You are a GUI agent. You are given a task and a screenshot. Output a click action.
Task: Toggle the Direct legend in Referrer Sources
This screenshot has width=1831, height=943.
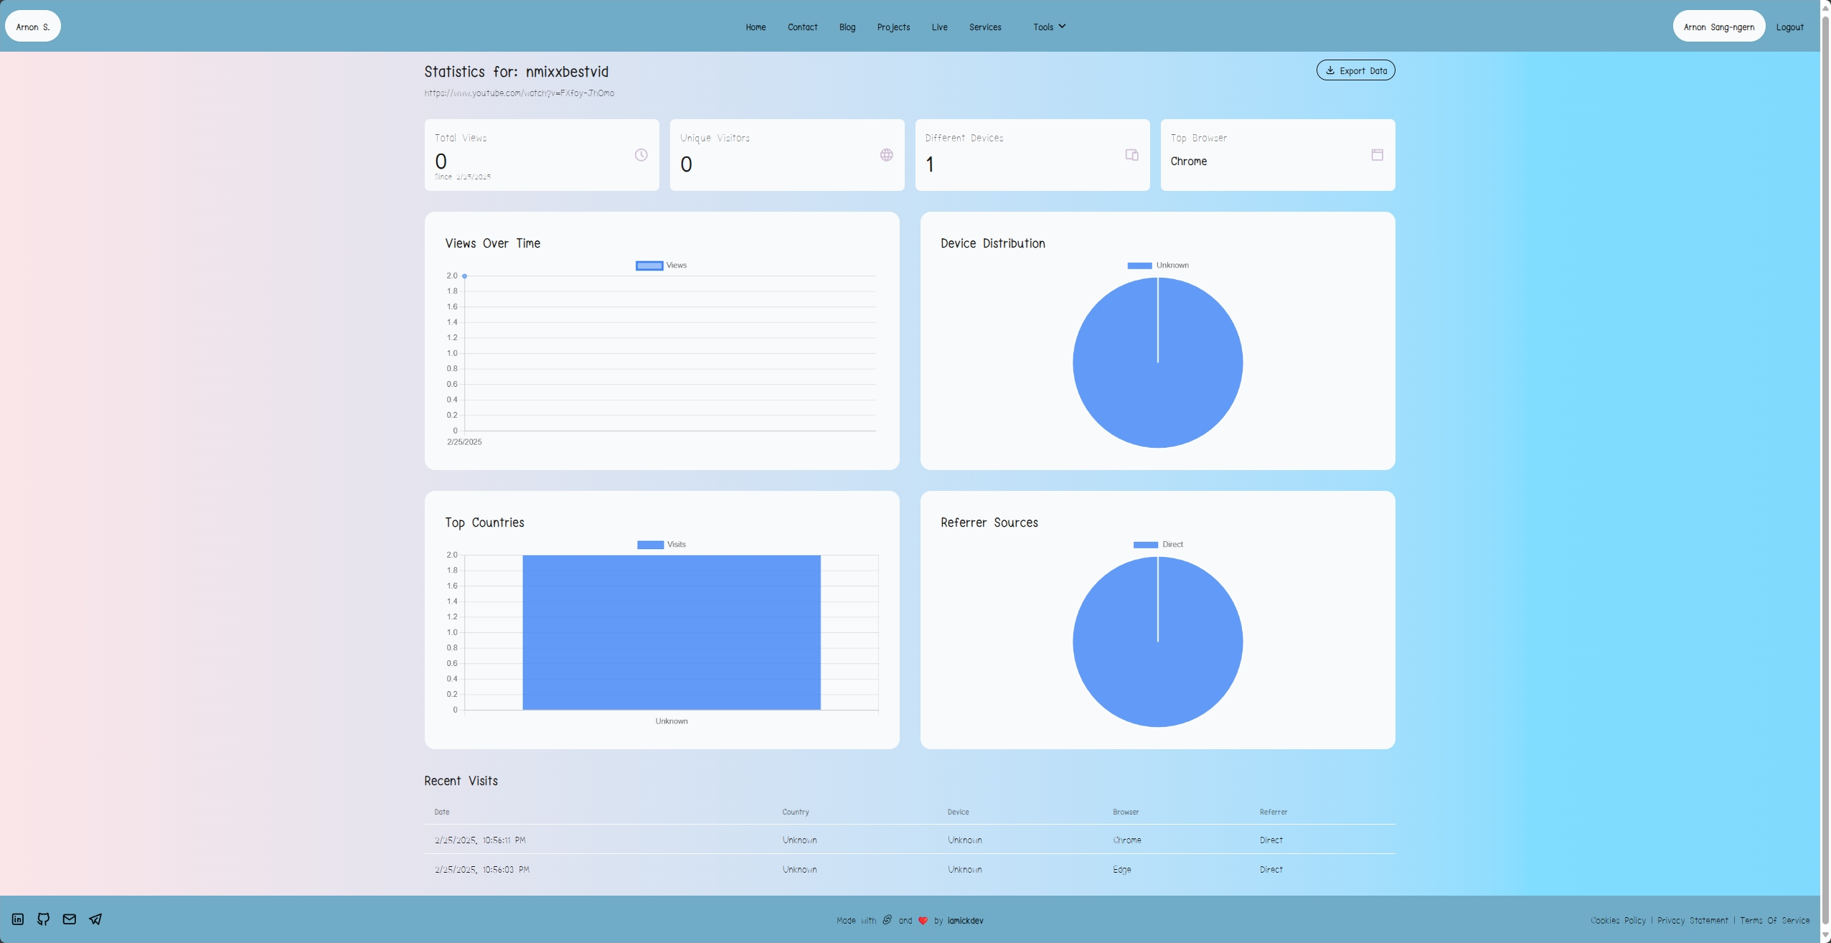pos(1158,545)
